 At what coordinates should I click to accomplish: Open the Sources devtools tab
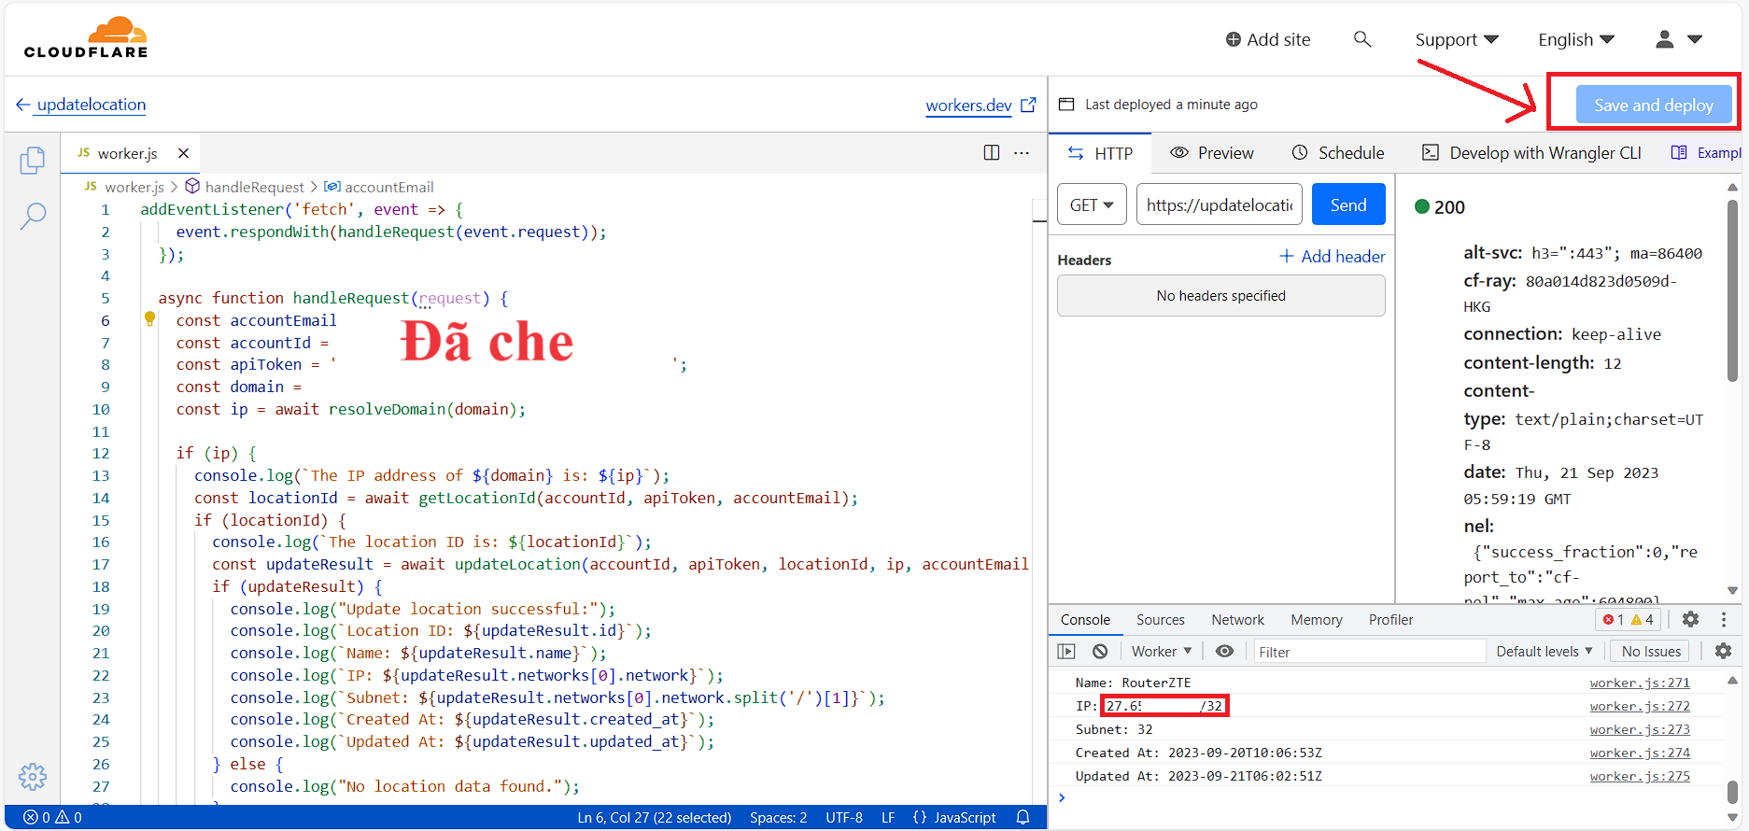pos(1161,620)
